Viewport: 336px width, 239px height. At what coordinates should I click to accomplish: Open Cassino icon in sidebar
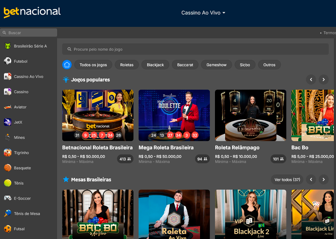click(x=8, y=92)
